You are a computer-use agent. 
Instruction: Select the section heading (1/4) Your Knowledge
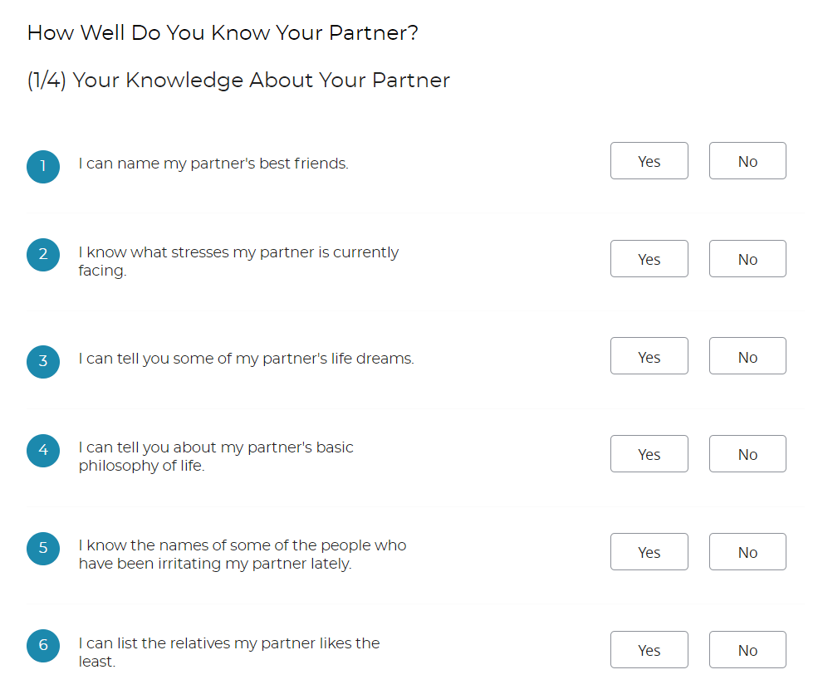click(x=238, y=80)
